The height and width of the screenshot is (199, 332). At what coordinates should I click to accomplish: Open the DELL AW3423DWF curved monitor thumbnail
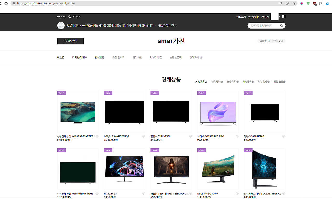coord(218,169)
